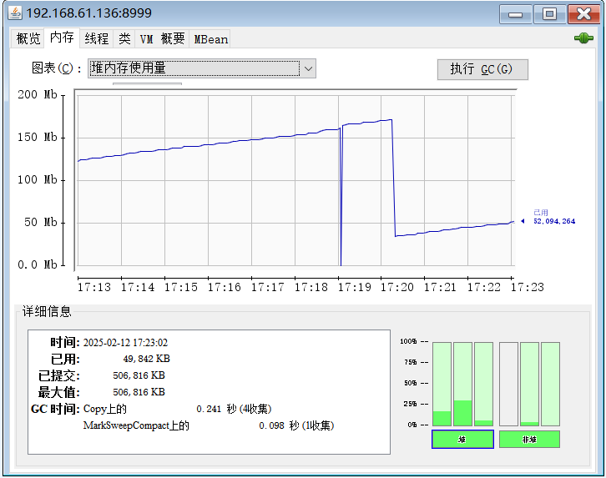
Task: Click the dropdown arrow beside 堆内存使用量
Action: [x=308, y=68]
